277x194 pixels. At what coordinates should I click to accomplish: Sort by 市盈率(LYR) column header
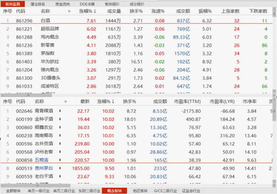point(222,102)
